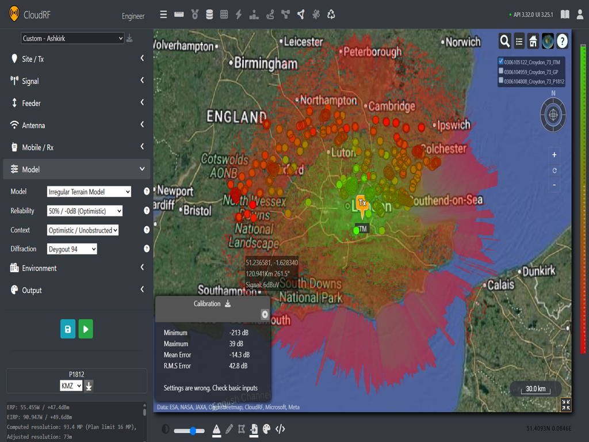Uncheck the 0306105122_Croydon_73_ITM layer

502,61
